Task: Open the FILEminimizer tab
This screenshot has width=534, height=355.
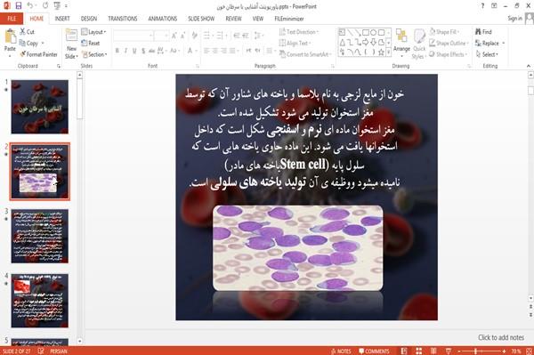Action: tap(288, 19)
